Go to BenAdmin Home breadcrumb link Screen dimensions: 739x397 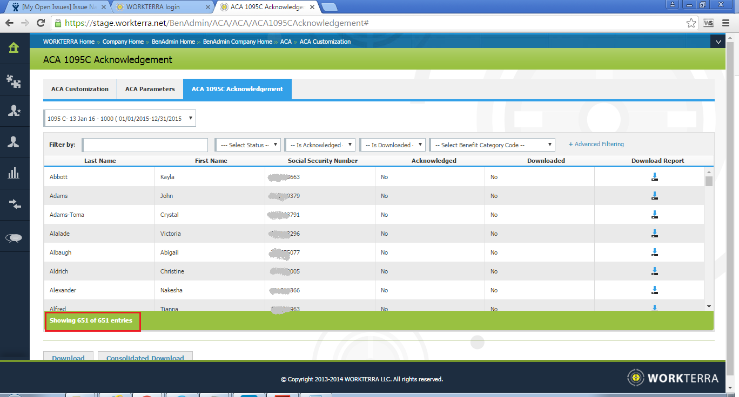tap(173, 42)
